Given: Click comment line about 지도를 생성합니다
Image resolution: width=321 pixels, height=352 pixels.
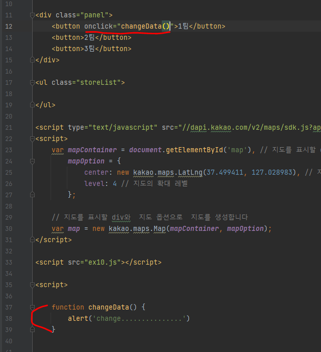Looking at the screenshot, I should pos(150,217).
